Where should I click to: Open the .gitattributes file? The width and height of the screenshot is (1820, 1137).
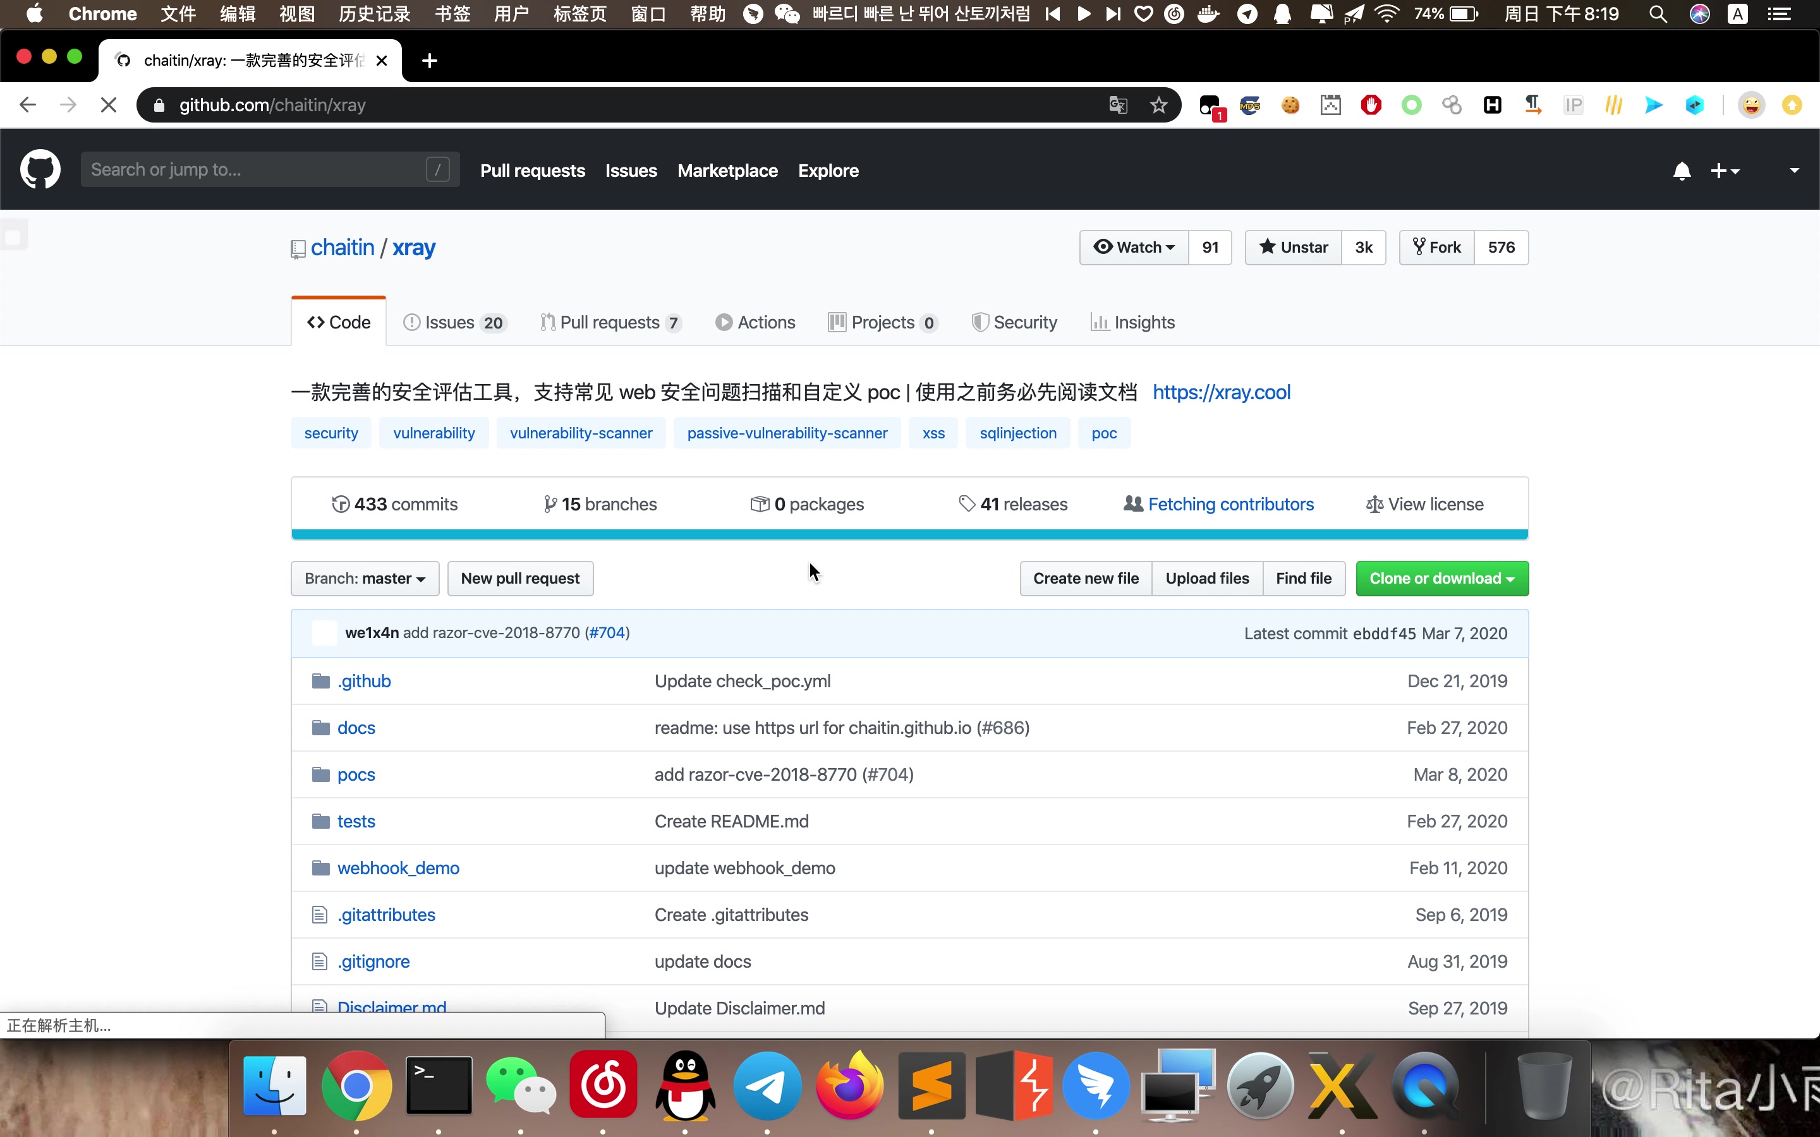pos(386,915)
